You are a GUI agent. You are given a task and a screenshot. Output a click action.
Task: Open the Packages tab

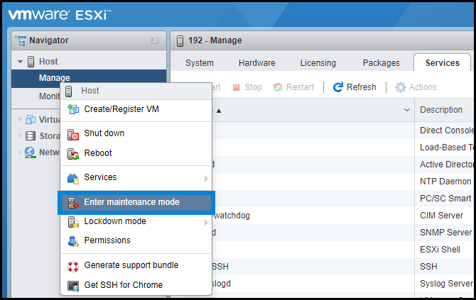tap(382, 62)
